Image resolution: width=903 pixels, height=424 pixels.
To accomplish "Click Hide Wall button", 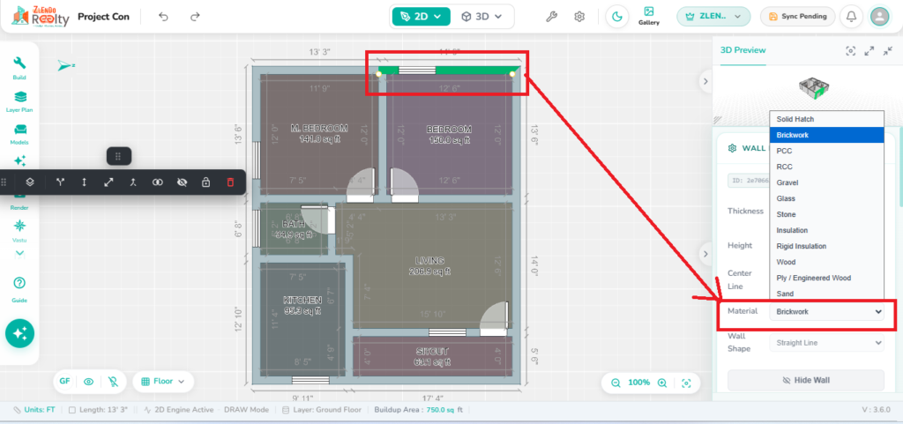I will point(806,380).
